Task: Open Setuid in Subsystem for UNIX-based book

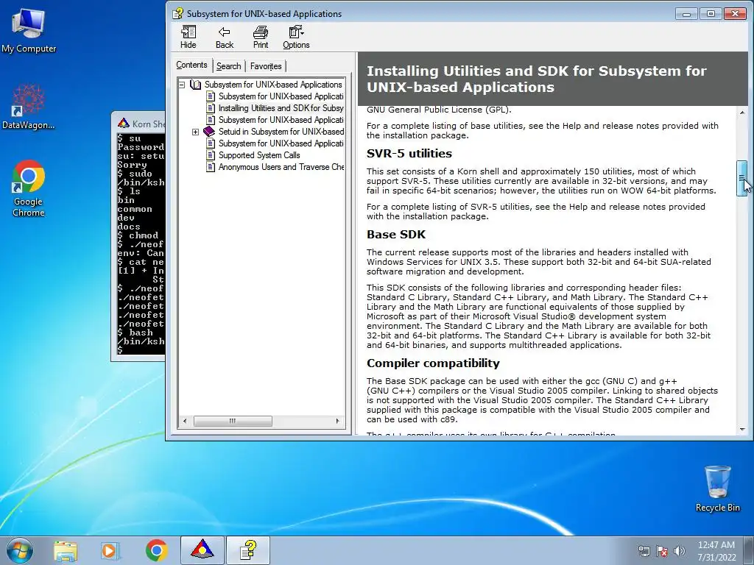Action: (281, 132)
